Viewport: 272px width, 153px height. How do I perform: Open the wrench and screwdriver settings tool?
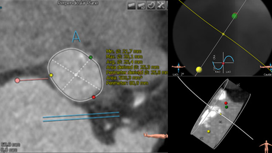coord(161,5)
